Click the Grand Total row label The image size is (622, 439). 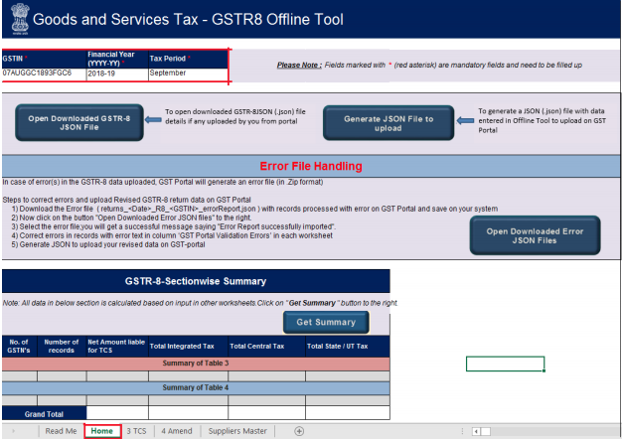click(x=44, y=414)
